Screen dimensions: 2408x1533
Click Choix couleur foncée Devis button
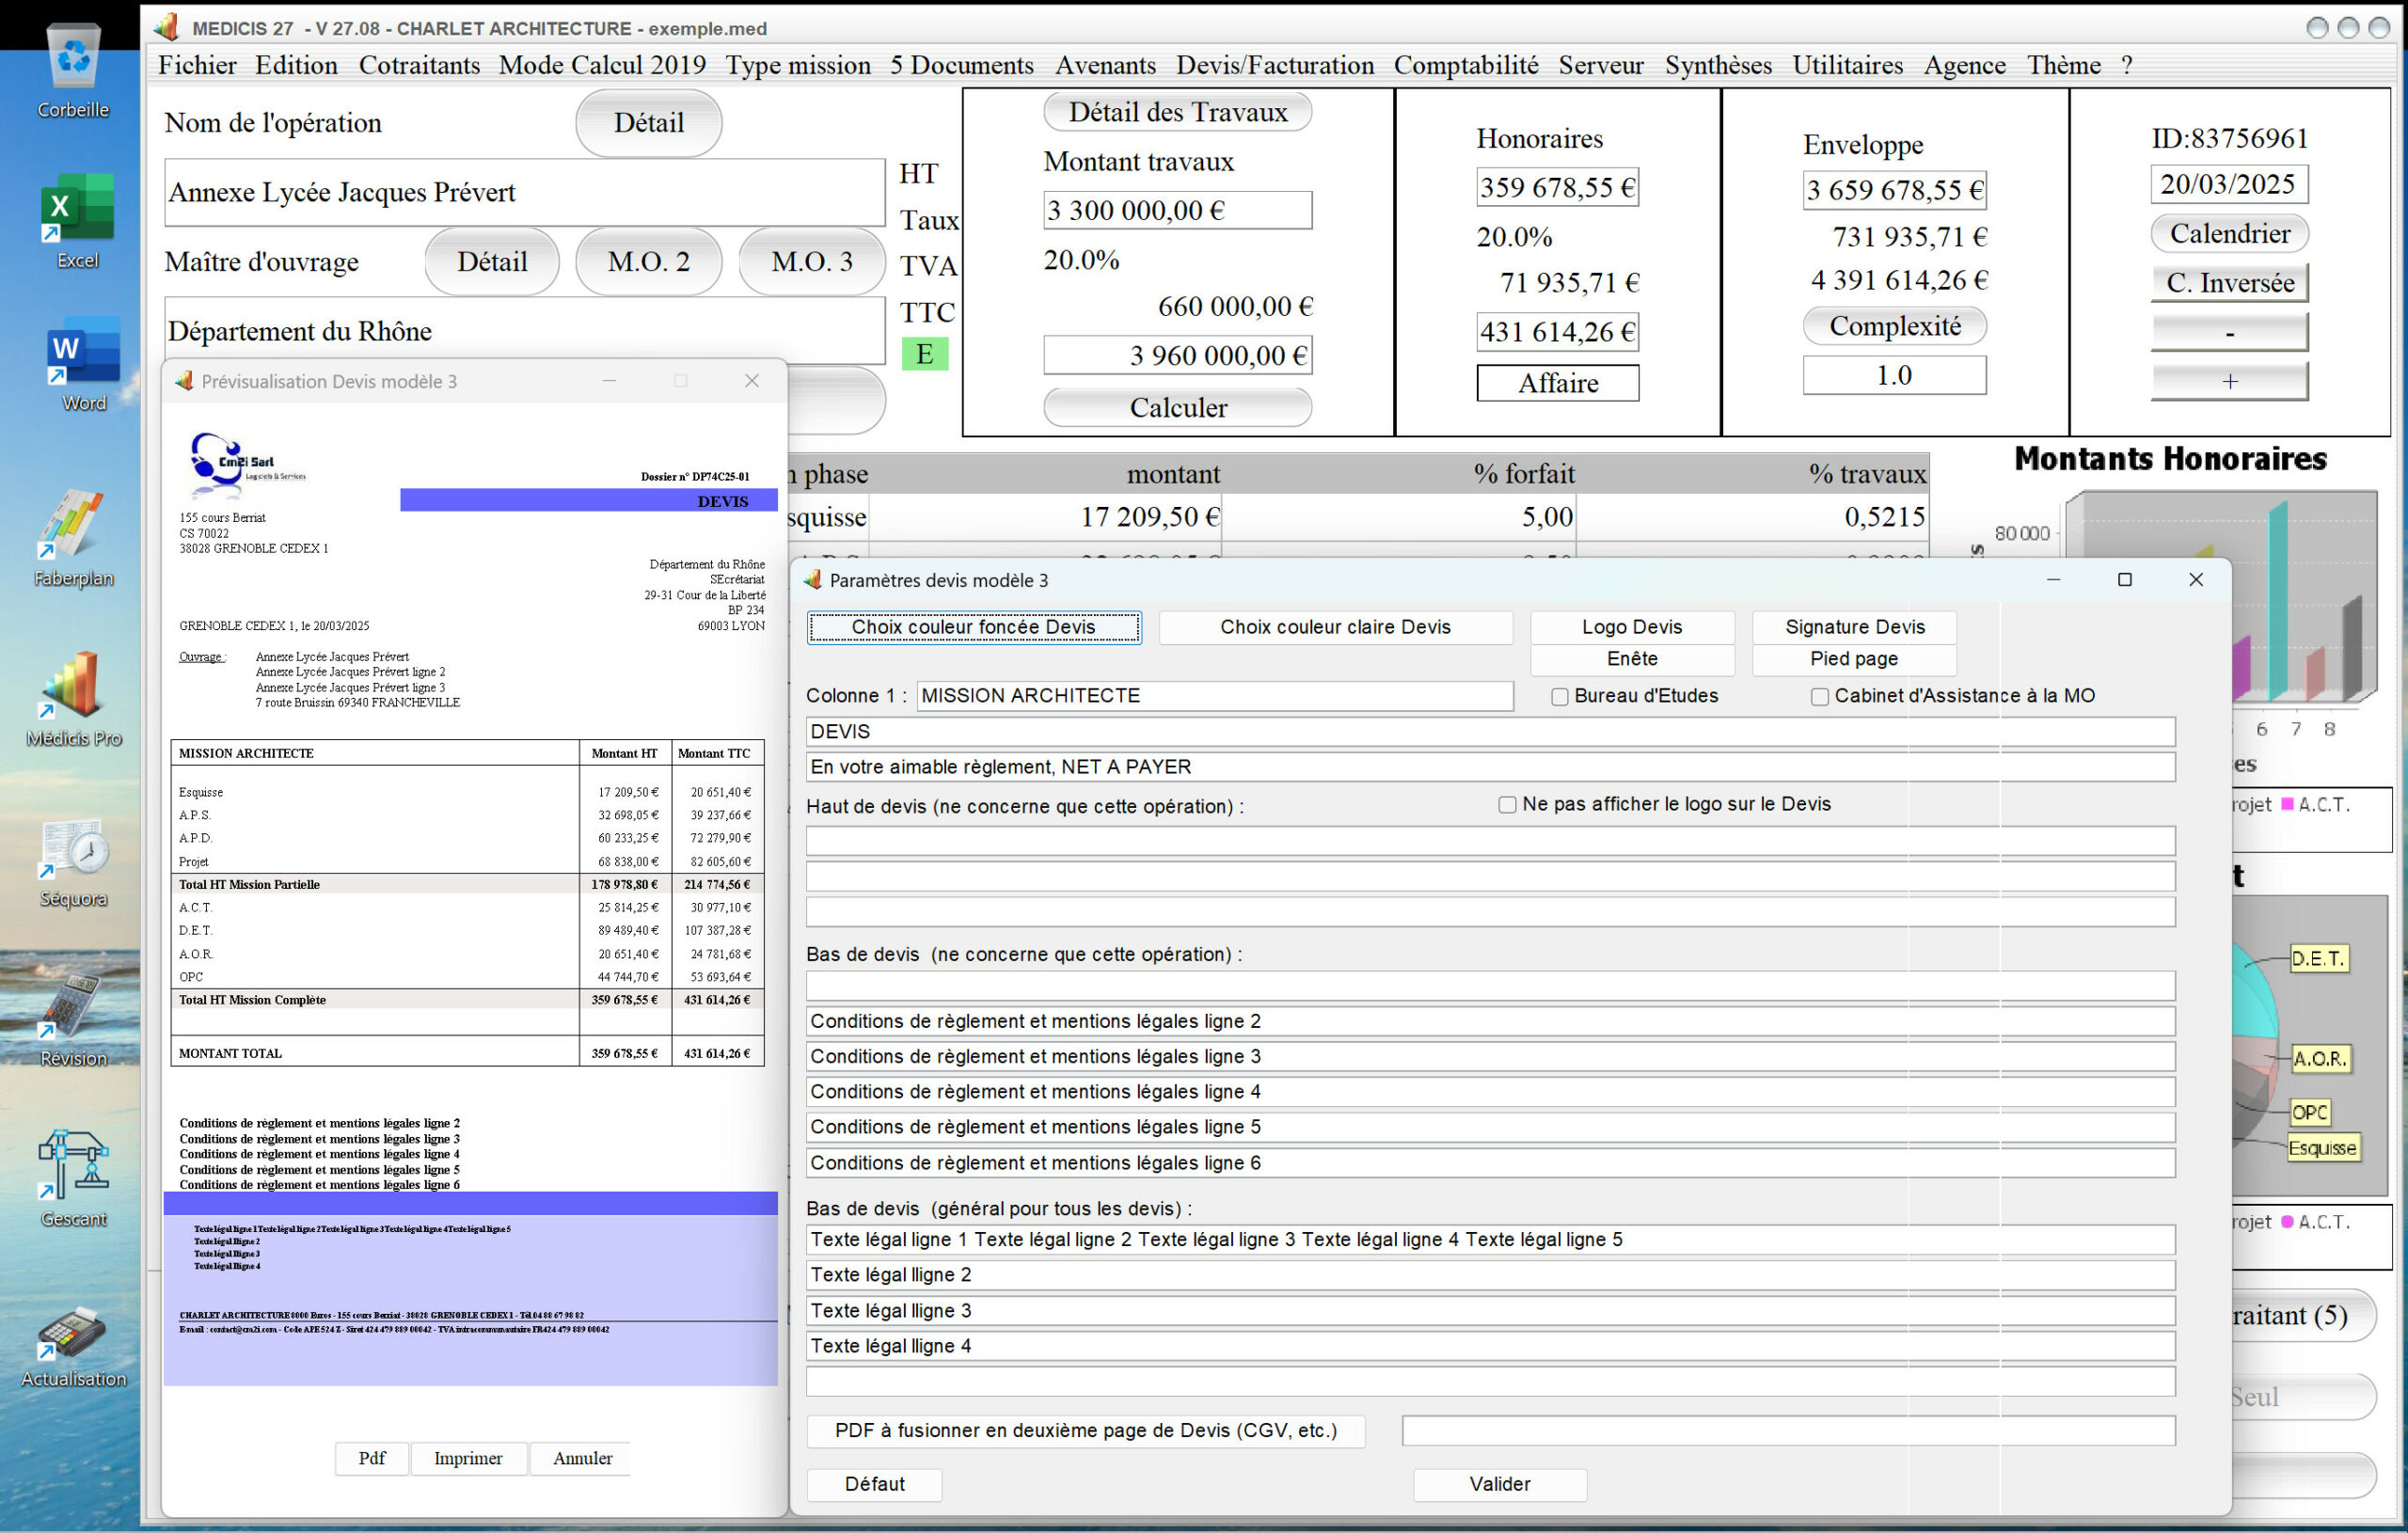click(x=974, y=627)
